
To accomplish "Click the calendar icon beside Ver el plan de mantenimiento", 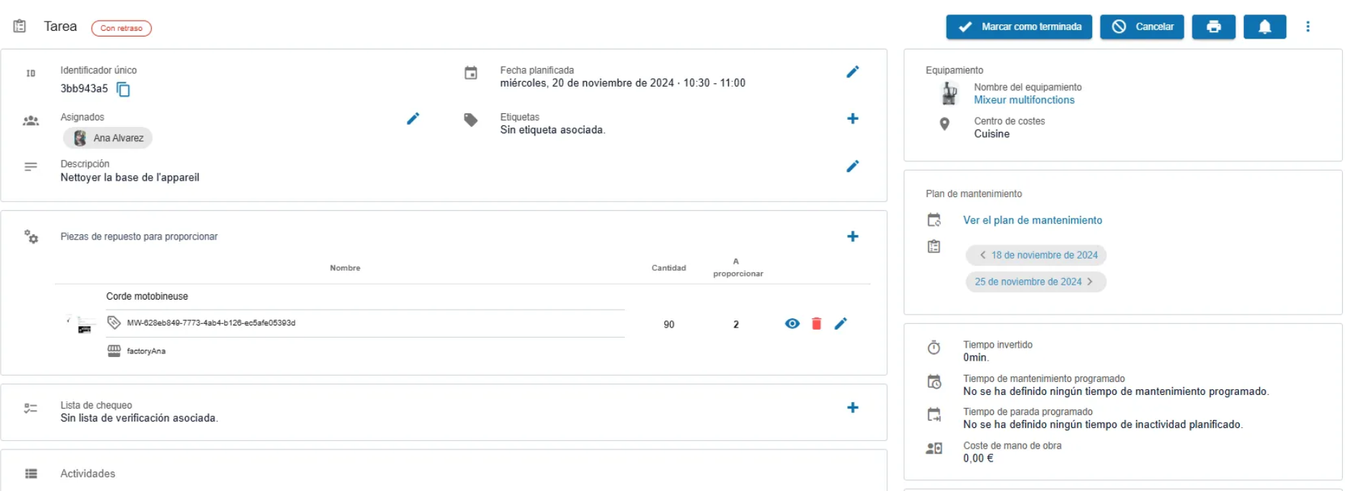I will click(934, 220).
